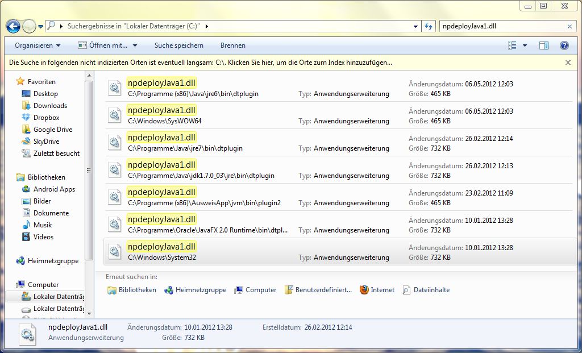Expand the address bar history dropdown
The width and height of the screenshot is (582, 353).
pos(417,26)
